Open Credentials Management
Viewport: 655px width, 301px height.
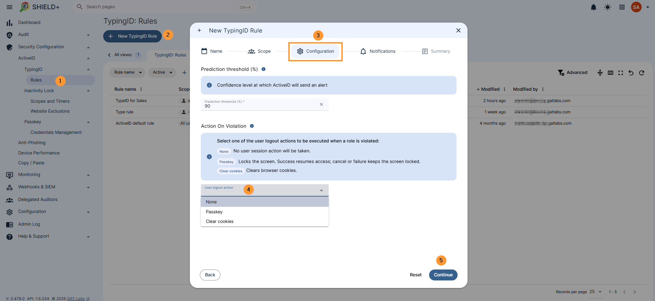click(x=56, y=133)
